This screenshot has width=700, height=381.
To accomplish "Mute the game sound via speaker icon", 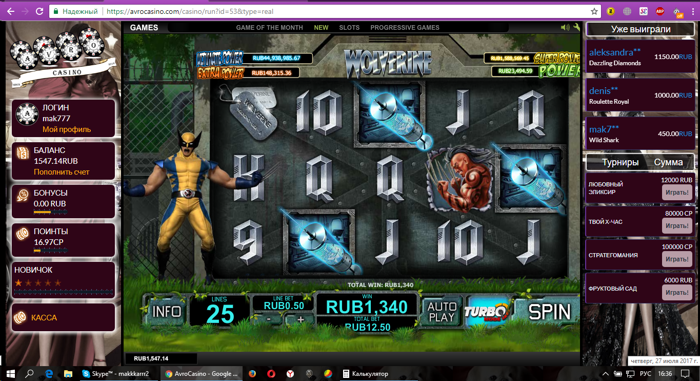I will 565,27.
